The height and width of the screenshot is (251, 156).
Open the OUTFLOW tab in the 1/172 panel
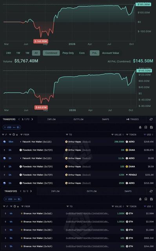(x=78, y=119)
